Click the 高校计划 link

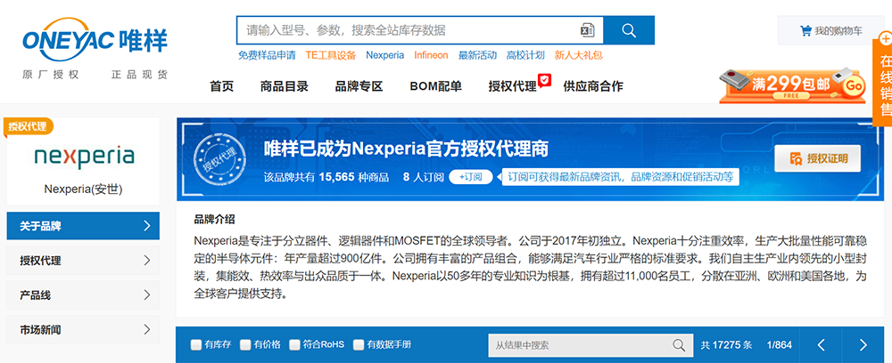tap(525, 55)
